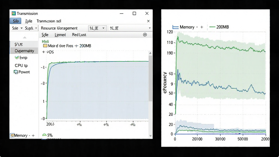279x157 pixels.
Task: Select S/US in the sidebar
Action: (x=24, y=44)
